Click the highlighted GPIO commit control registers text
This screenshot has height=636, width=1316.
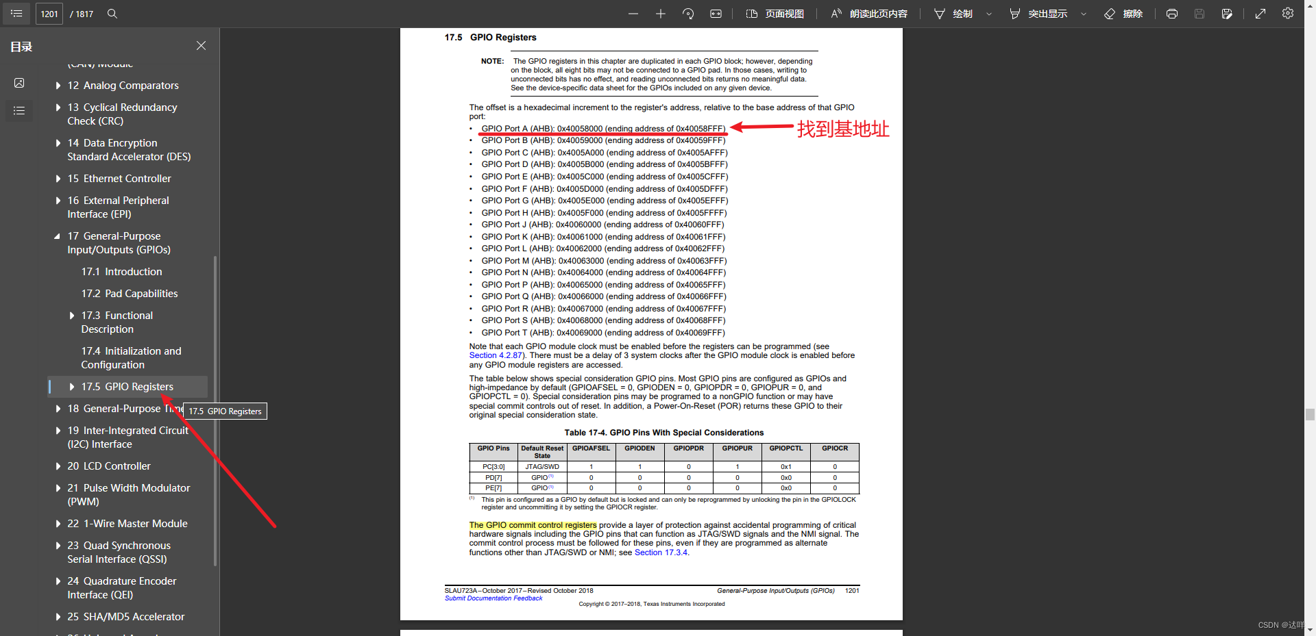[533, 525]
